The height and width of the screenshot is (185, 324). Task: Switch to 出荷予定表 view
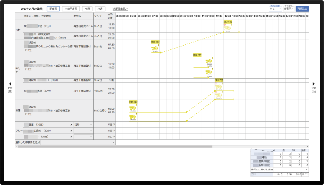pyautogui.click(x=71, y=9)
